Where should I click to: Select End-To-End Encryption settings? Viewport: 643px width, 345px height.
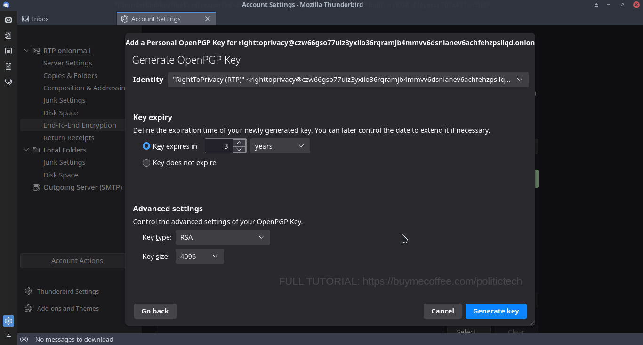coord(80,125)
